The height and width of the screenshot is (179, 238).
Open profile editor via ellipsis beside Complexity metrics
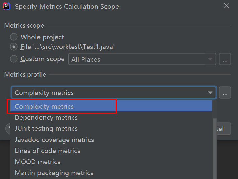225,93
